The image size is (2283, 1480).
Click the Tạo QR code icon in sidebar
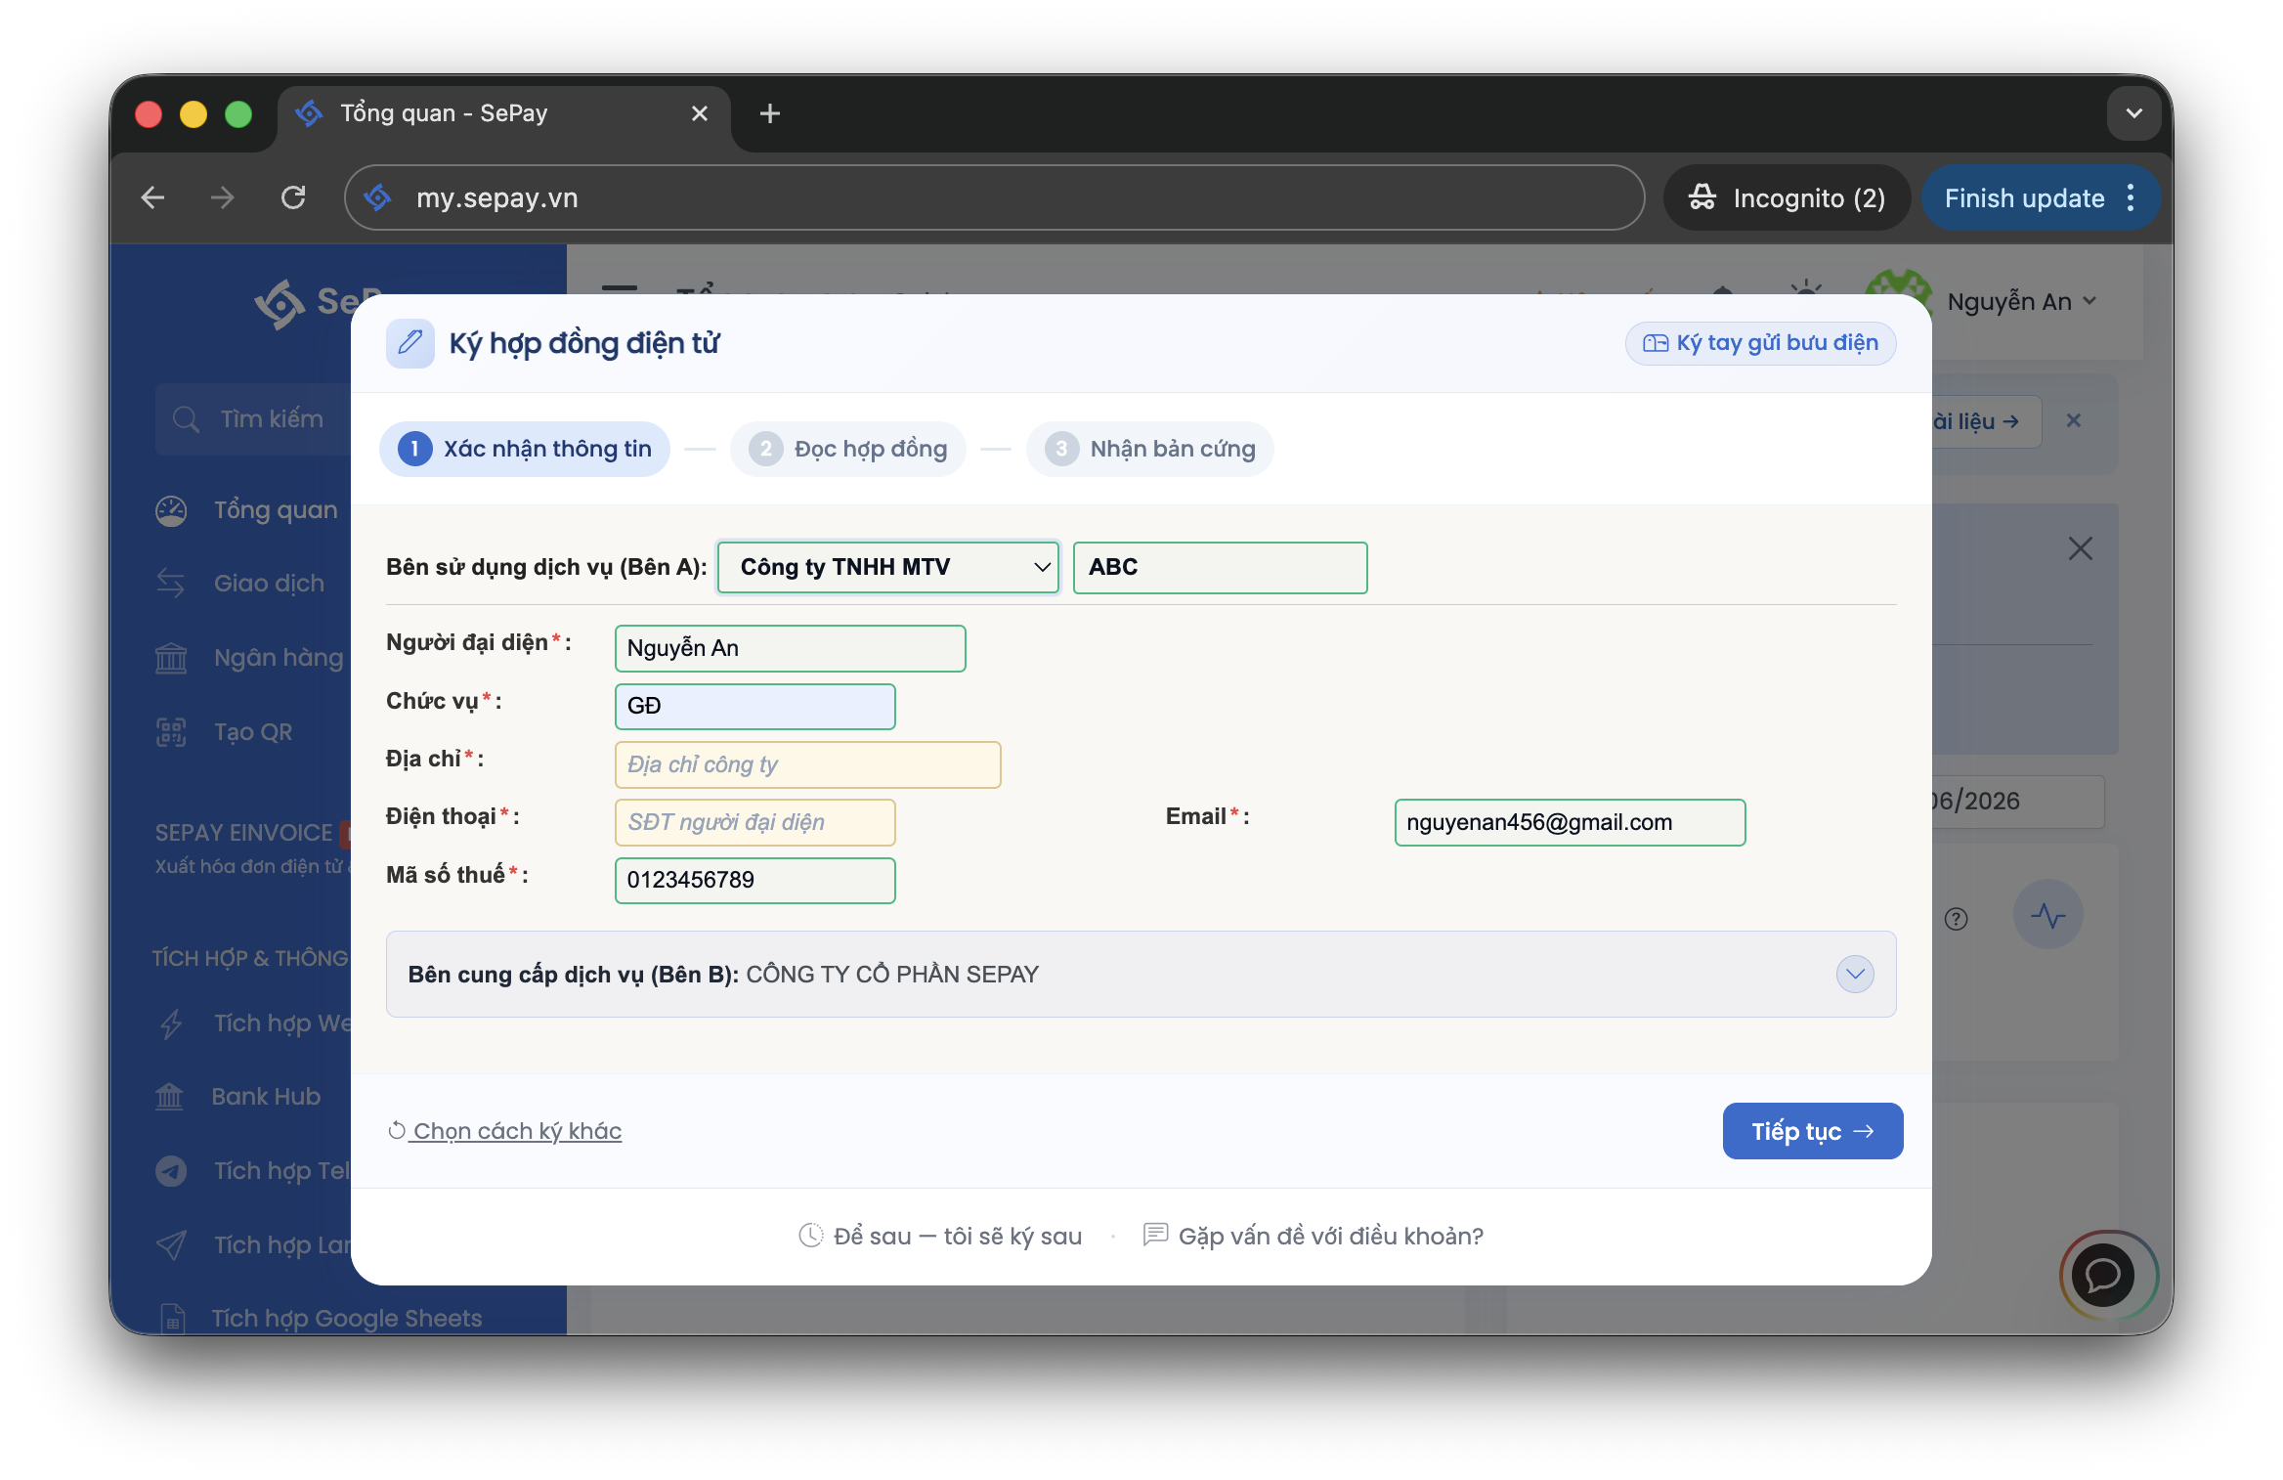(x=171, y=732)
